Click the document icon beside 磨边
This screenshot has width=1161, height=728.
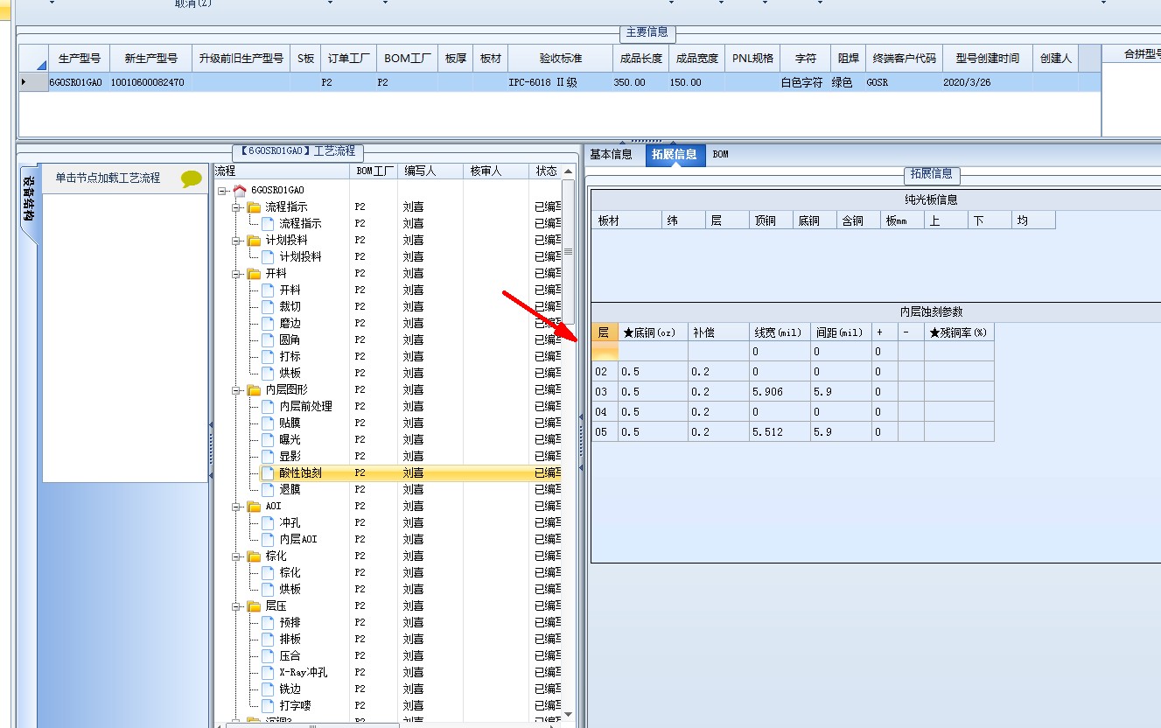click(268, 323)
